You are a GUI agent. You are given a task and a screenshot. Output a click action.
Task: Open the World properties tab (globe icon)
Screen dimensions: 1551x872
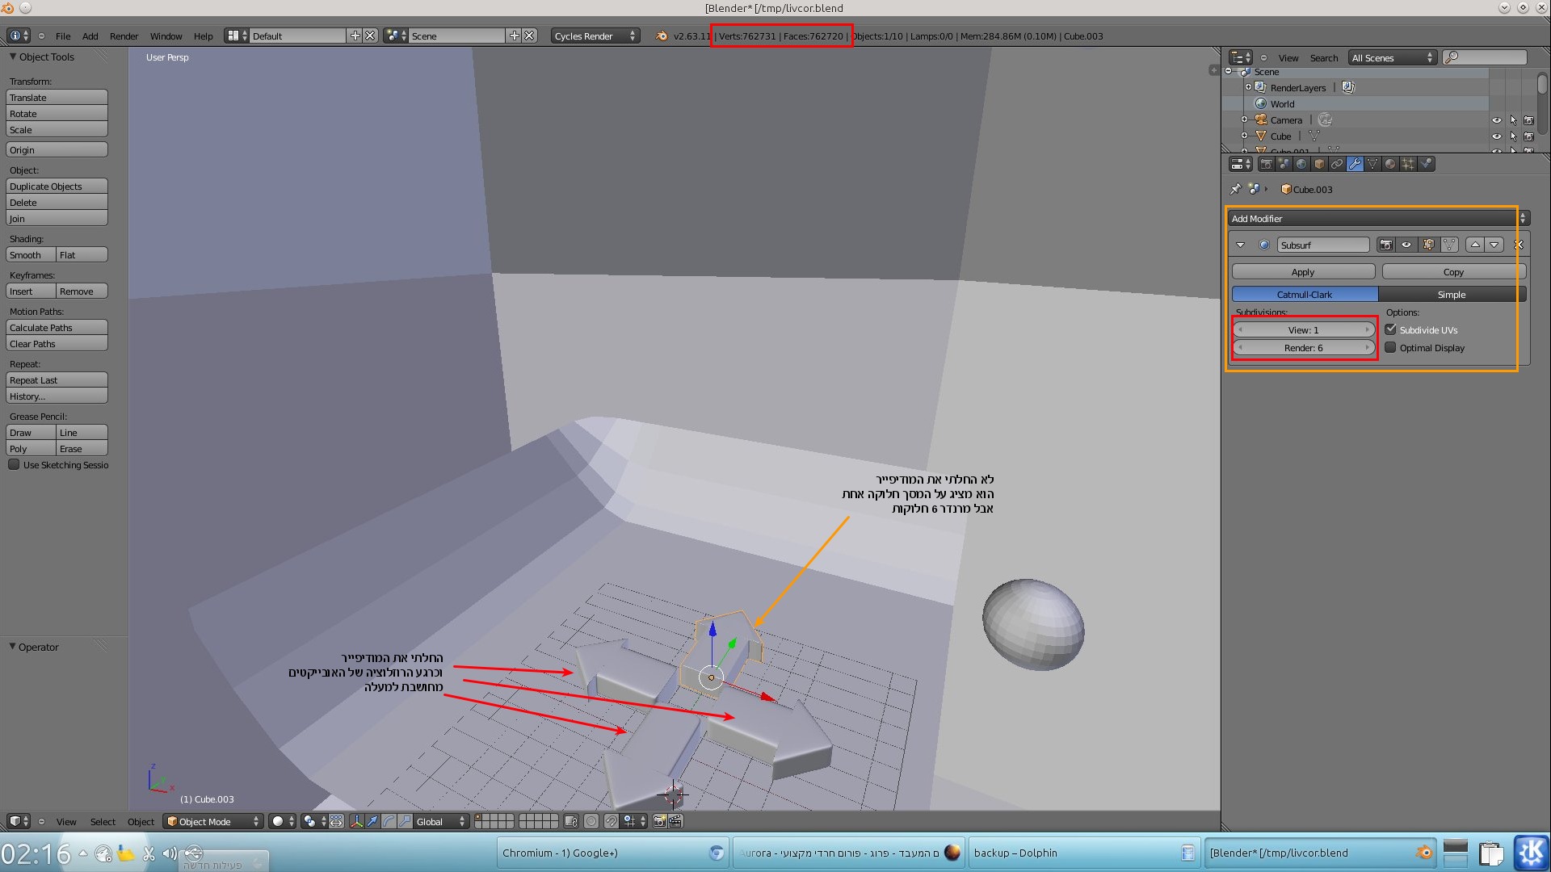tap(1301, 164)
